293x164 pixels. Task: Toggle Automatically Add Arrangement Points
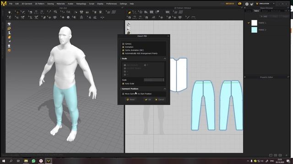tap(123, 53)
